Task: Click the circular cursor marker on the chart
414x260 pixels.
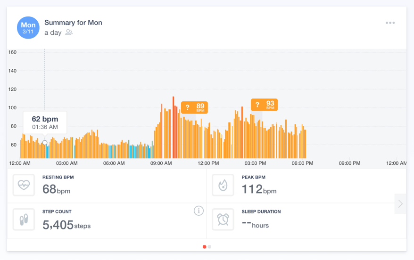Action: pos(45,142)
